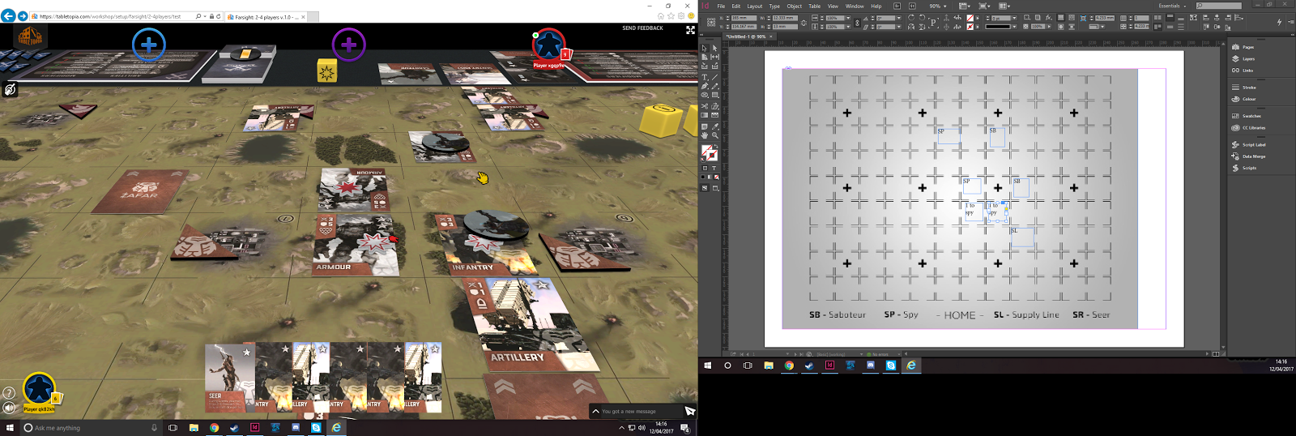The height and width of the screenshot is (436, 1296).
Task: Open Skype from the right taskbar
Action: [891, 365]
